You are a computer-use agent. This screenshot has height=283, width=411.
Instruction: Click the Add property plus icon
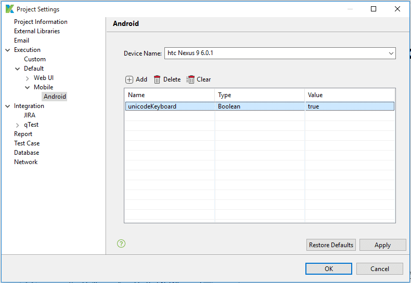pyautogui.click(x=129, y=79)
